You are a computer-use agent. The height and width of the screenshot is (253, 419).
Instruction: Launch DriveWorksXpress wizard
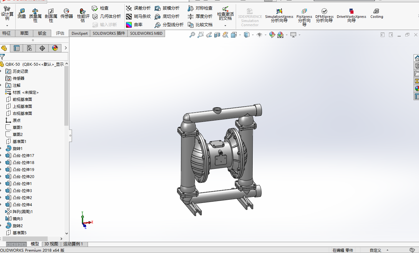point(351,16)
